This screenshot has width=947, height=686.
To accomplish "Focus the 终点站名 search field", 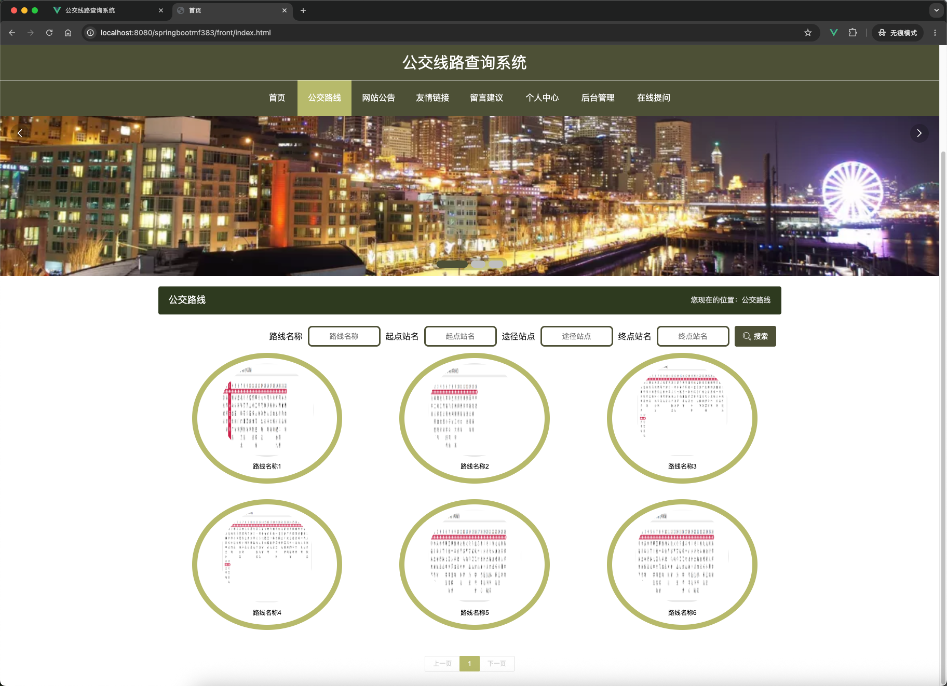I will click(x=693, y=336).
